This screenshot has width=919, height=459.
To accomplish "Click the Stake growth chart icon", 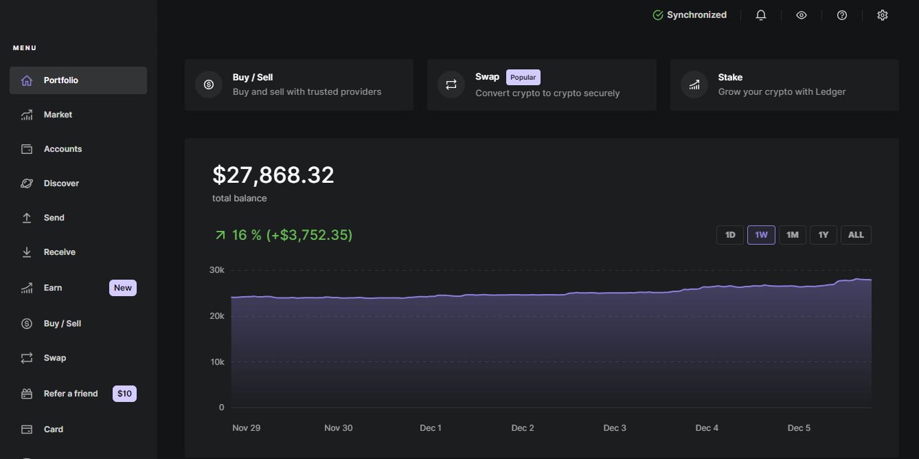I will coord(694,85).
